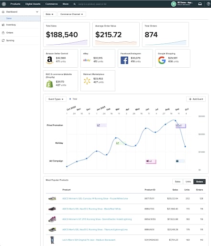
Task: Click the Levi's jeans product thumbnail
Action: point(52,240)
